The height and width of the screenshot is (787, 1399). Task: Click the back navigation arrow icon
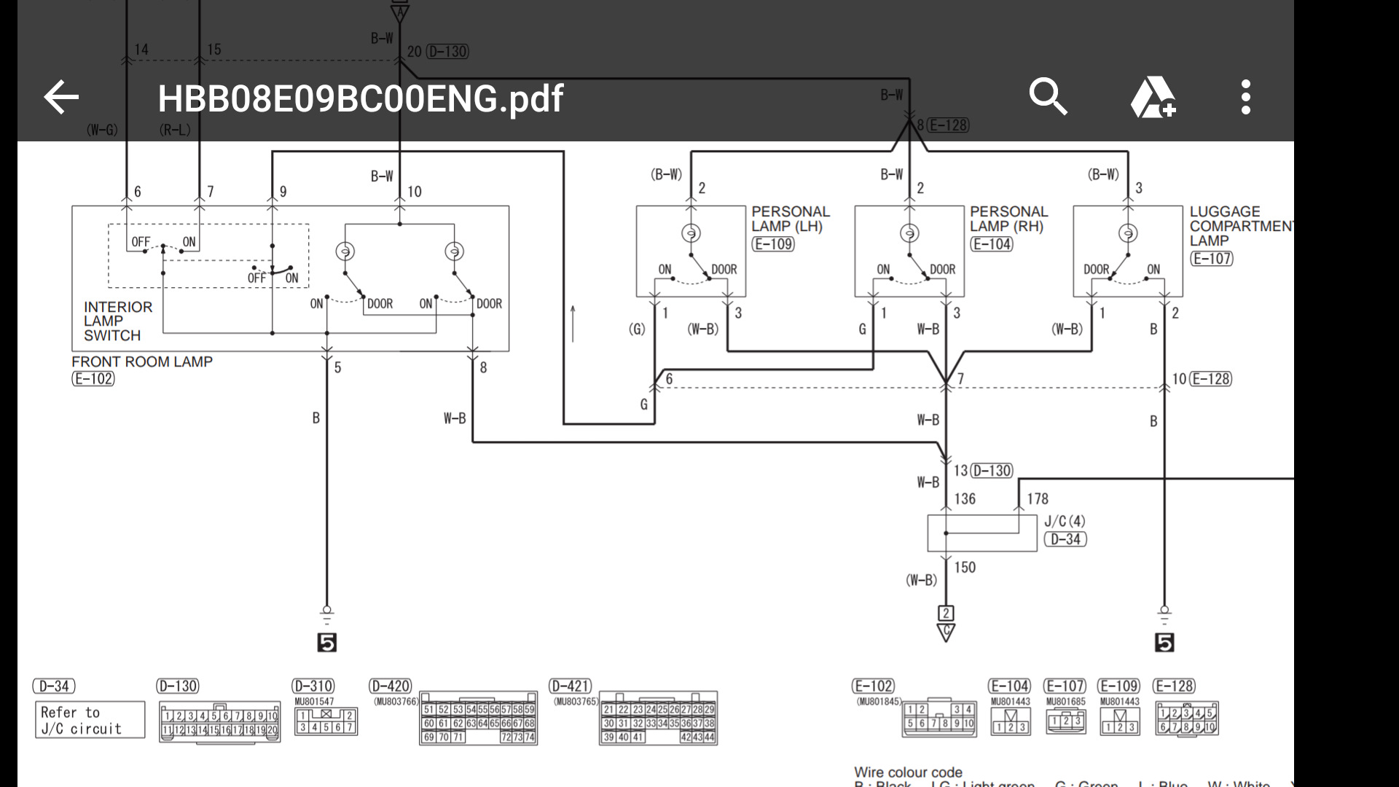click(61, 96)
